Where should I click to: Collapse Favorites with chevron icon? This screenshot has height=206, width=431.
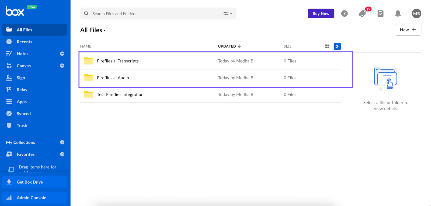coord(62,154)
